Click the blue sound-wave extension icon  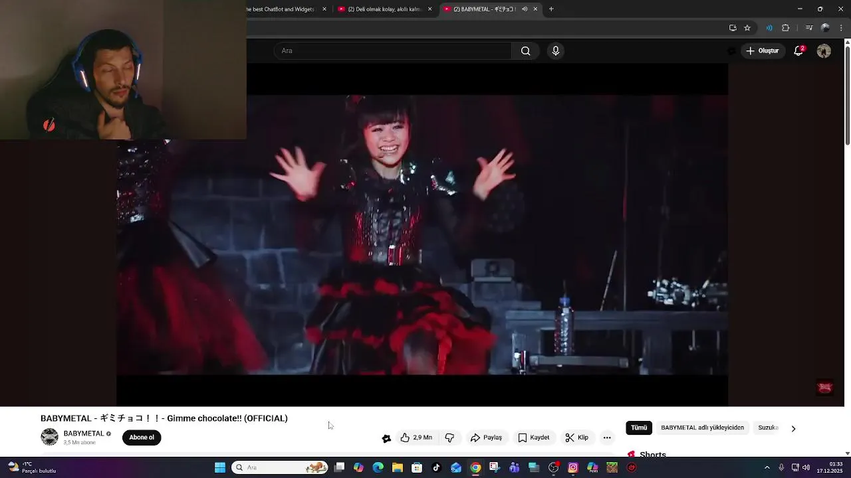click(x=769, y=28)
